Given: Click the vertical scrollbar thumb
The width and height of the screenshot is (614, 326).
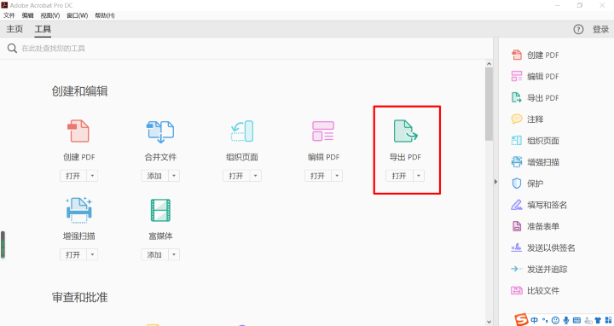Looking at the screenshot, I should (x=489, y=104).
